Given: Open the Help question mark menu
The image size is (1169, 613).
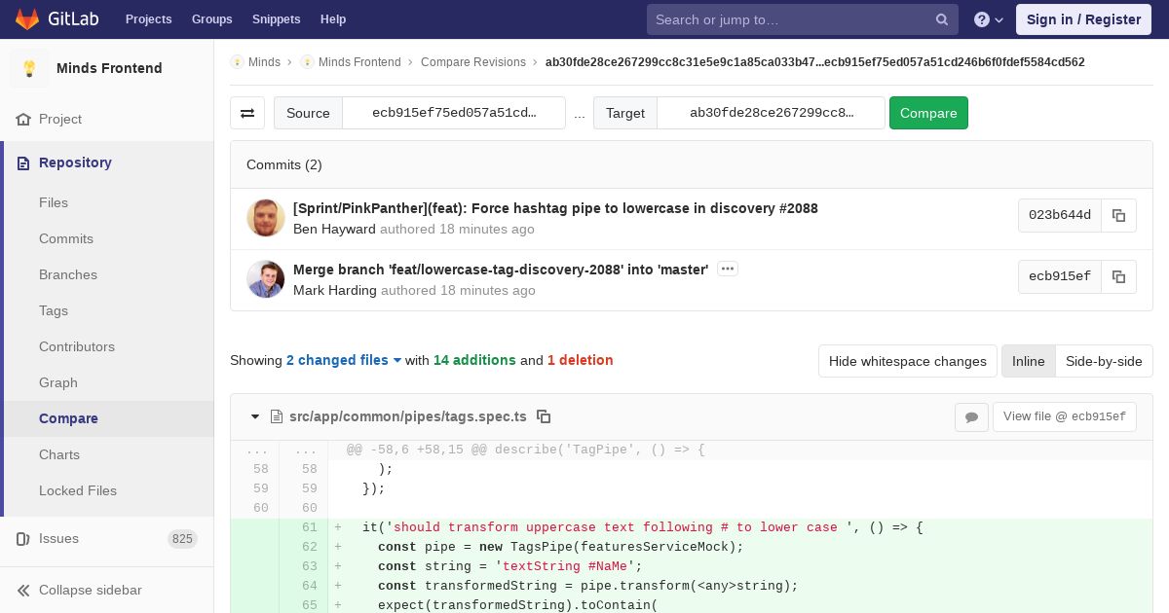Looking at the screenshot, I should click(x=988, y=19).
